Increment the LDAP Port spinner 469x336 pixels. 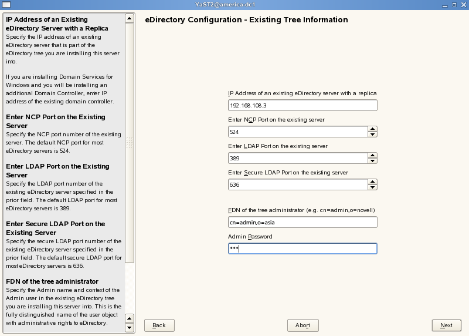tap(372, 155)
